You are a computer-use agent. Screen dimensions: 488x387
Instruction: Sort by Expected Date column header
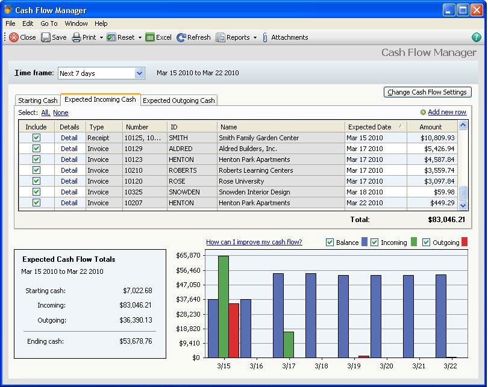tap(369, 127)
